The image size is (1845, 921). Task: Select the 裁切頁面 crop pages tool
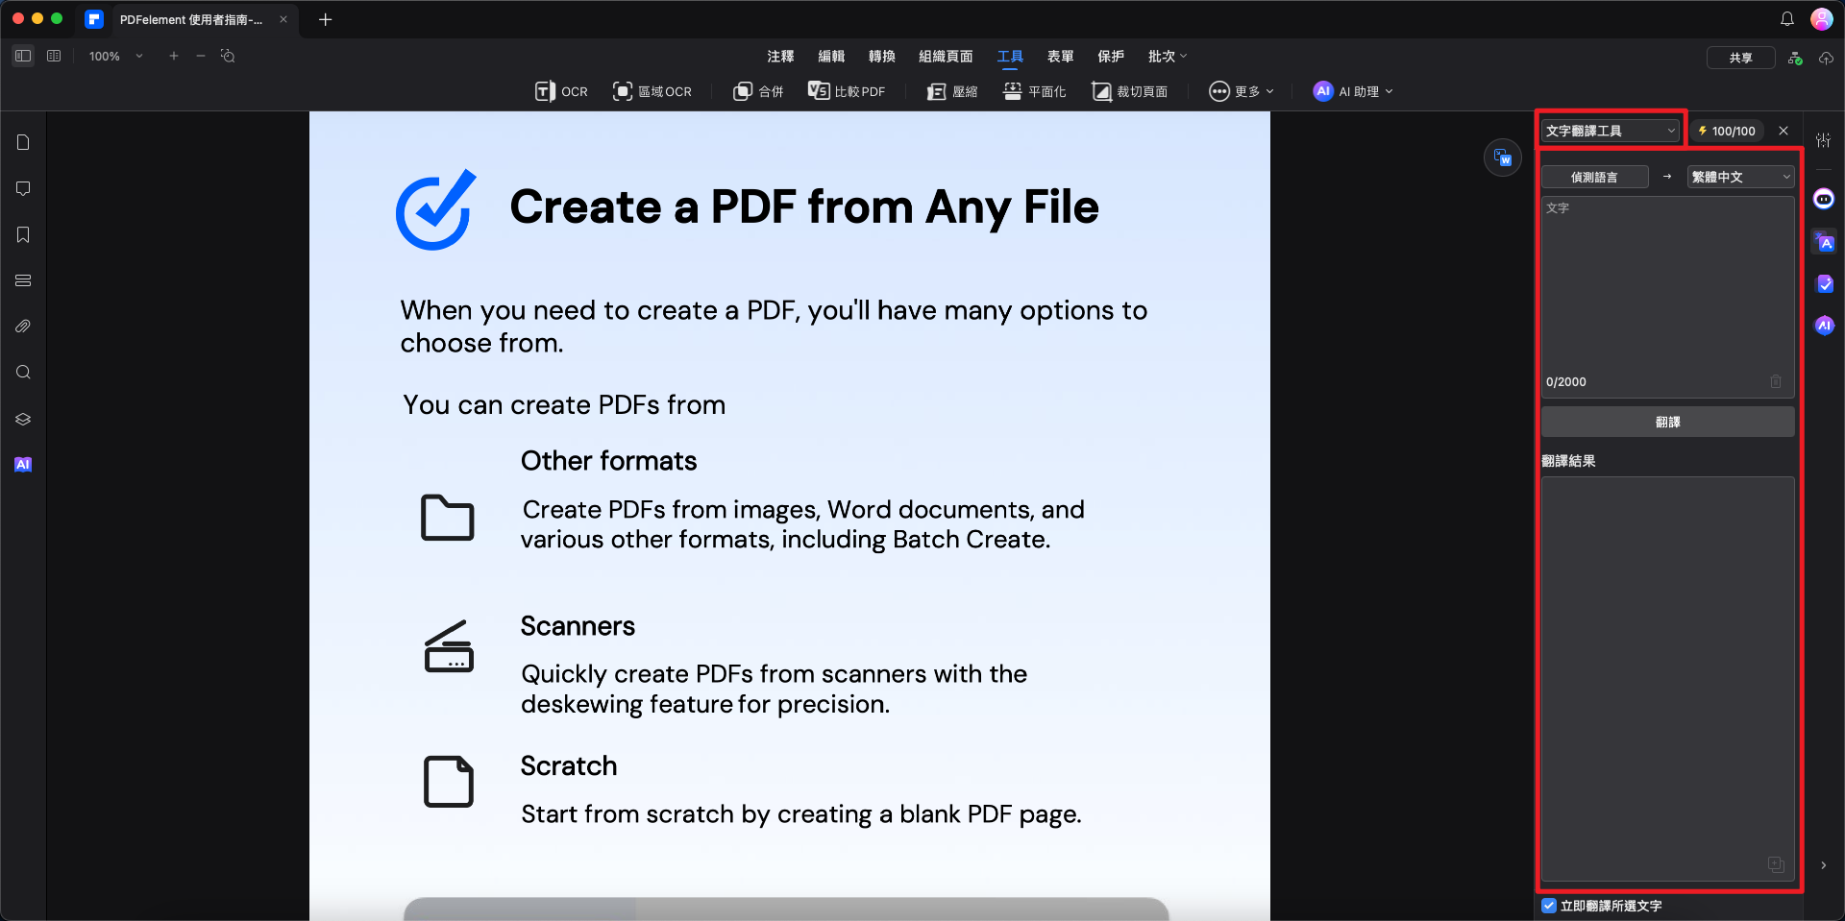click(1129, 91)
